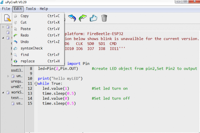Choose Redo from the Edit menu
Image resolution: width=200 pixels, height=133 pixels.
coord(38,35)
